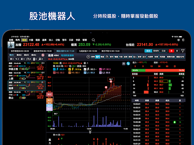The height and width of the screenshot is (145, 194).
Task: Click the 89.7 low marker label on chart
Action: [56, 114]
